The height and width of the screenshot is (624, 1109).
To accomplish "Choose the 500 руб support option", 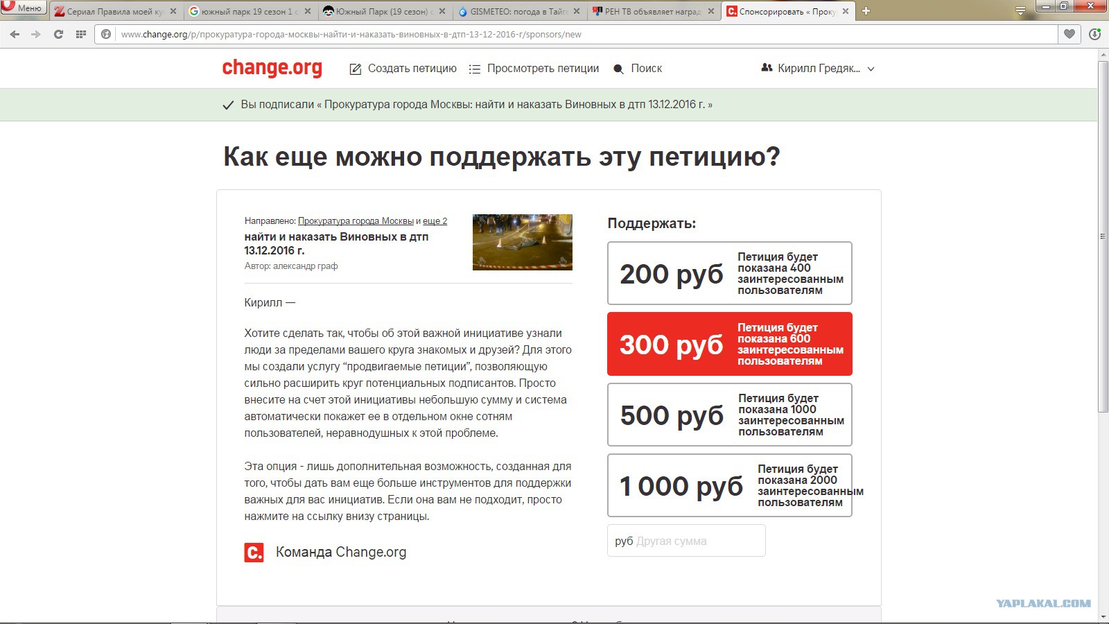I will [x=730, y=415].
